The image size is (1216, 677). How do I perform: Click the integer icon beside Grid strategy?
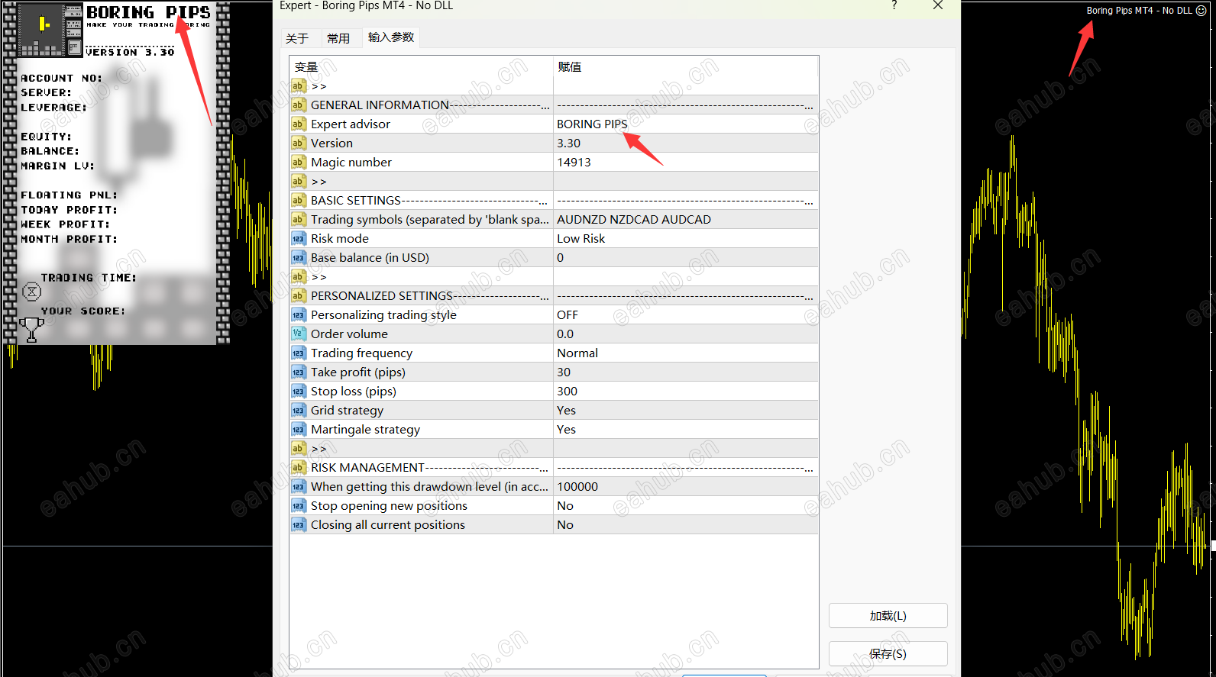point(299,411)
